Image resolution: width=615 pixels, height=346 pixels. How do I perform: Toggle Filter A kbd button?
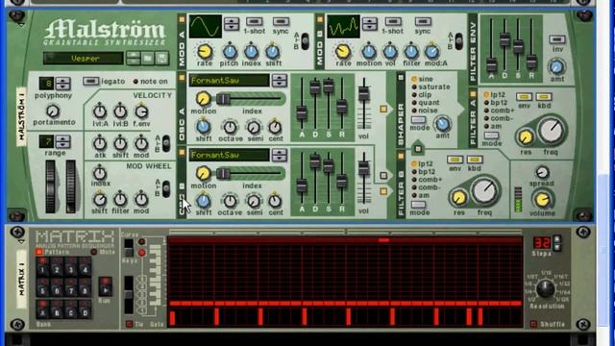pos(544,96)
